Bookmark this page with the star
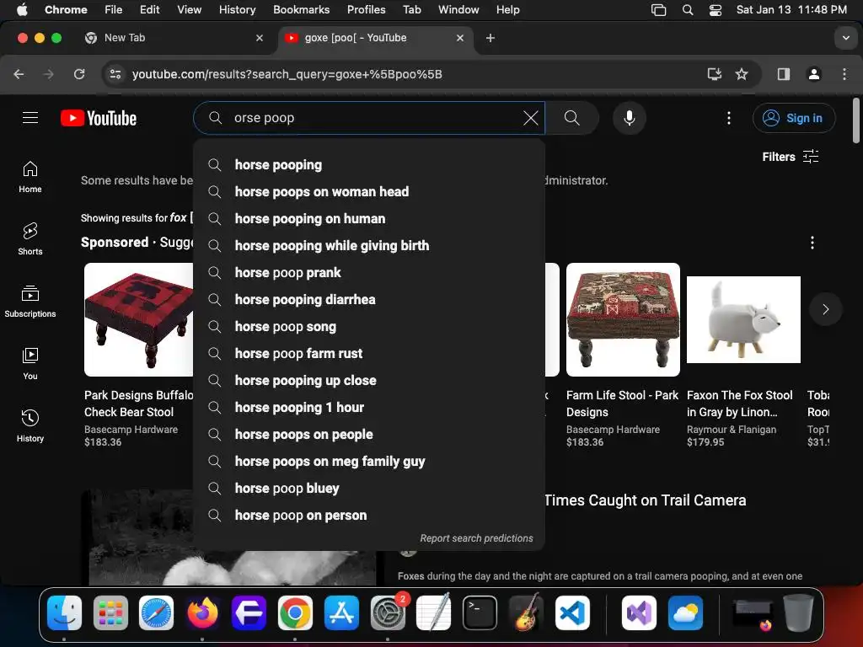Image resolution: width=863 pixels, height=647 pixels. click(x=742, y=74)
